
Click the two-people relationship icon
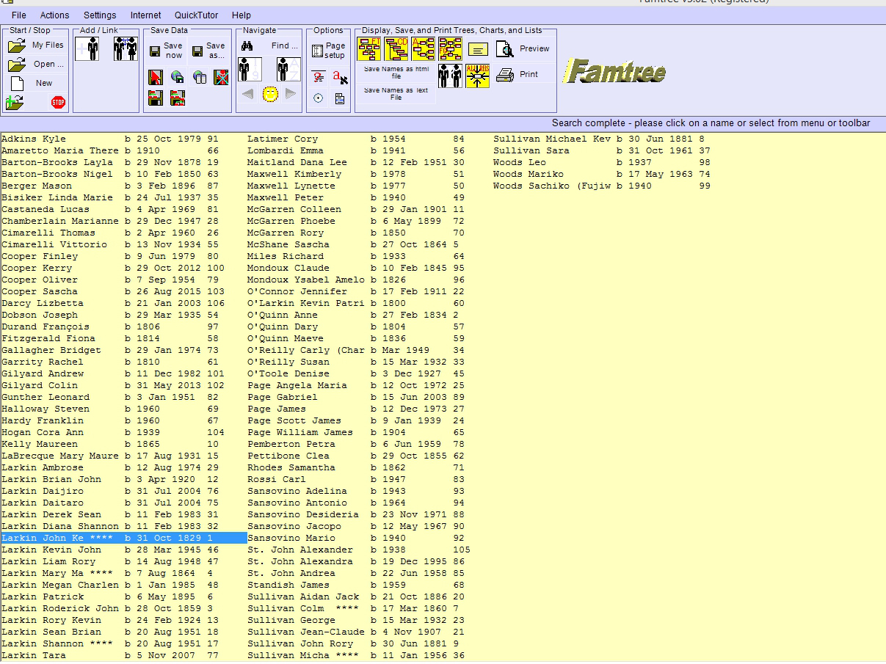coord(450,76)
